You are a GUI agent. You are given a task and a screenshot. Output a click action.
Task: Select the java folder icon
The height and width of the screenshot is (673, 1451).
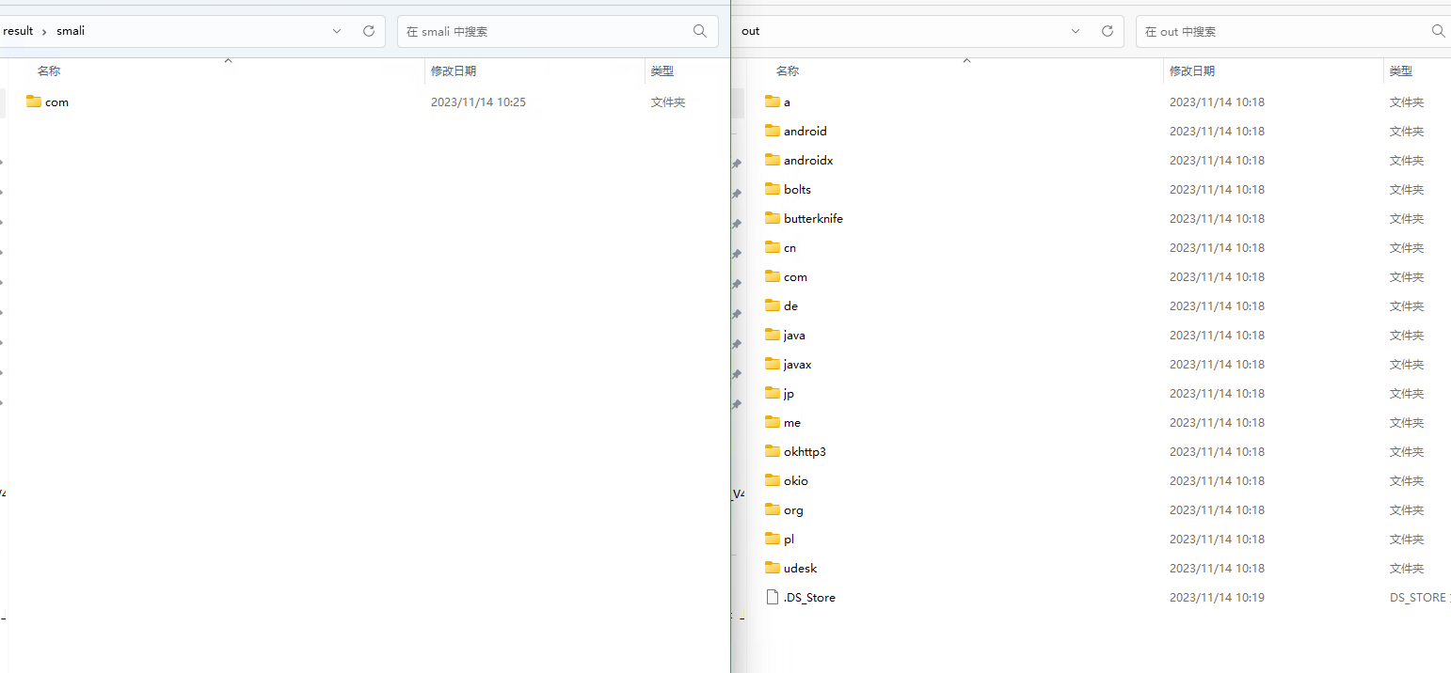[x=773, y=335]
